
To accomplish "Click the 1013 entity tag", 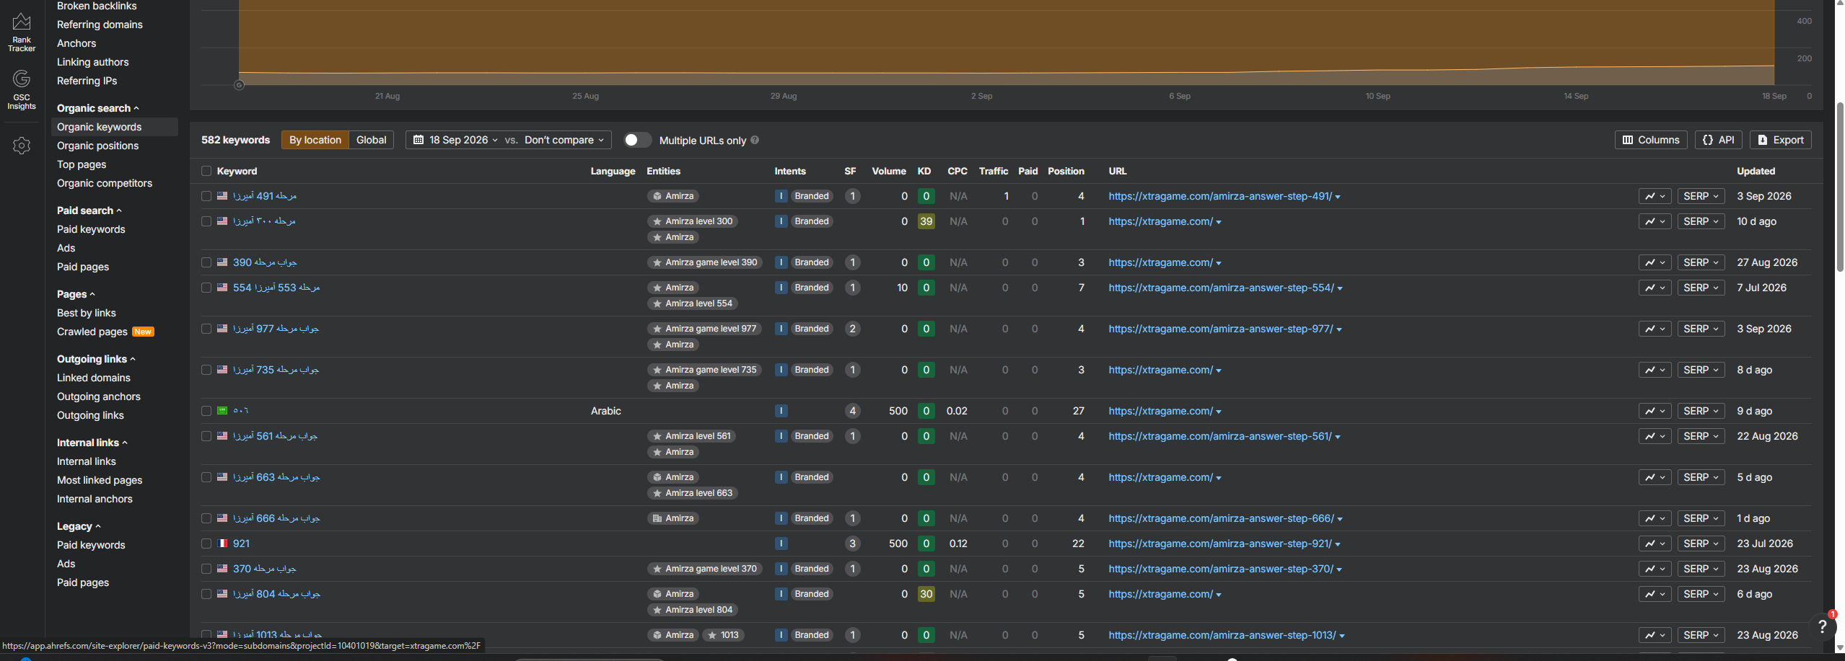I will (x=723, y=635).
